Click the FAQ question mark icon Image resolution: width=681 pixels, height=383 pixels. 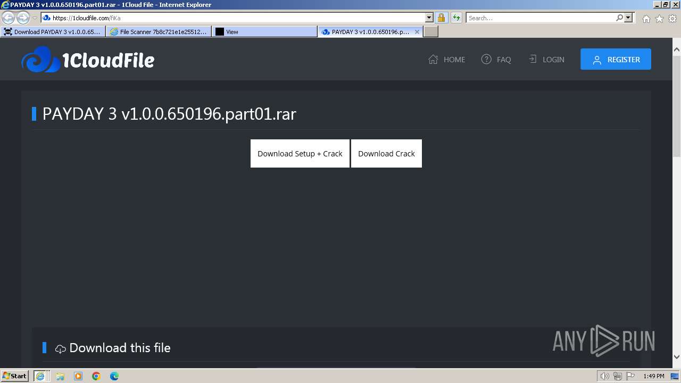tap(486, 59)
